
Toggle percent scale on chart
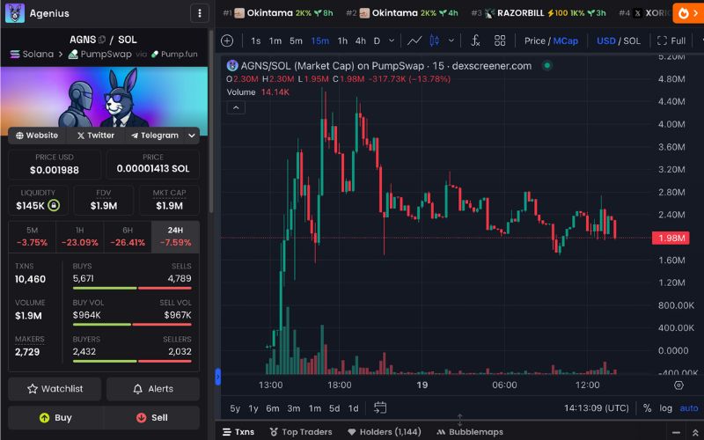tap(647, 408)
